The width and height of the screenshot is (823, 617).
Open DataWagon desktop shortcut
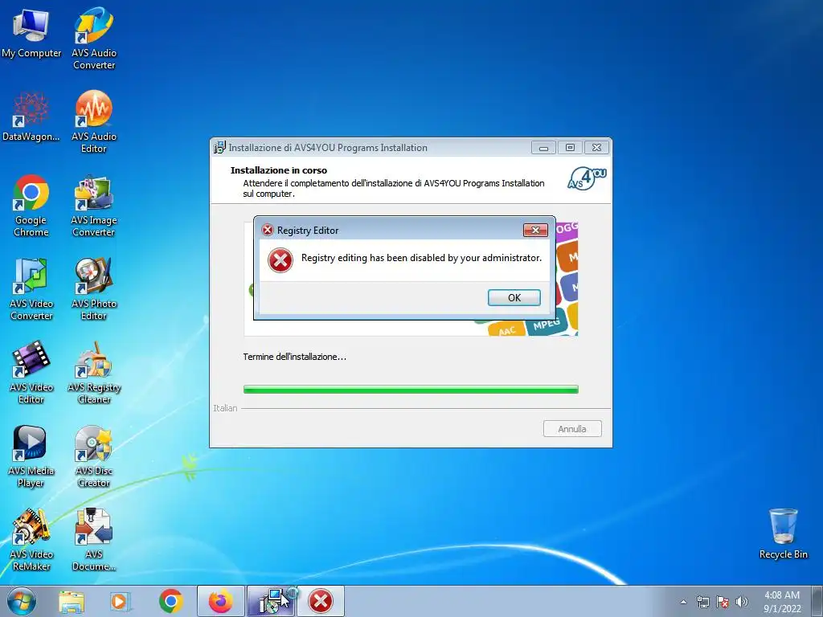pyautogui.click(x=31, y=116)
